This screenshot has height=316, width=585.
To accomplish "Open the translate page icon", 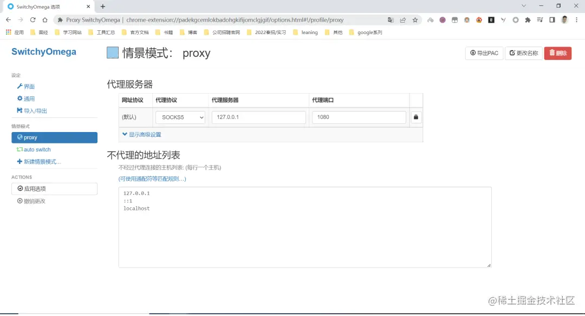I will [391, 20].
